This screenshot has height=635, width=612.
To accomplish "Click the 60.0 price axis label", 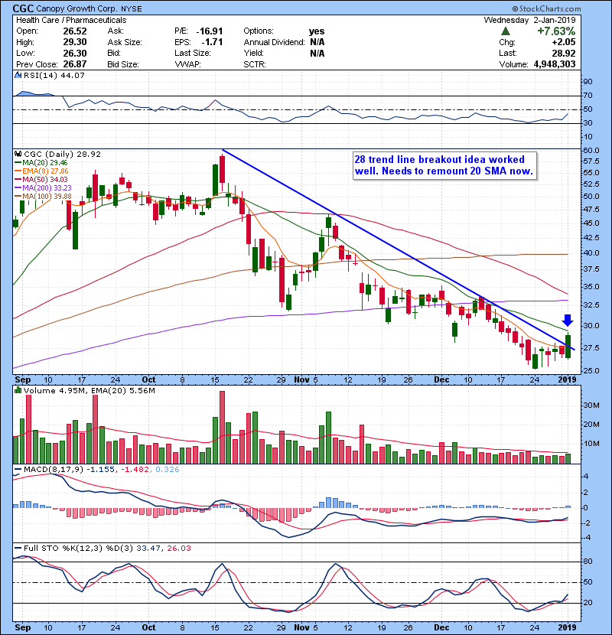I will click(591, 150).
